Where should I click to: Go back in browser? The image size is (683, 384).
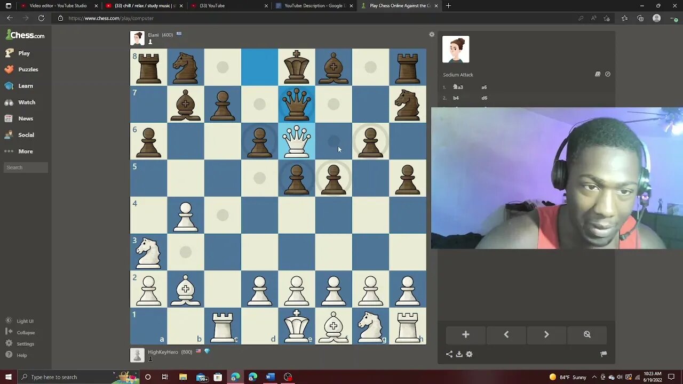point(10,18)
